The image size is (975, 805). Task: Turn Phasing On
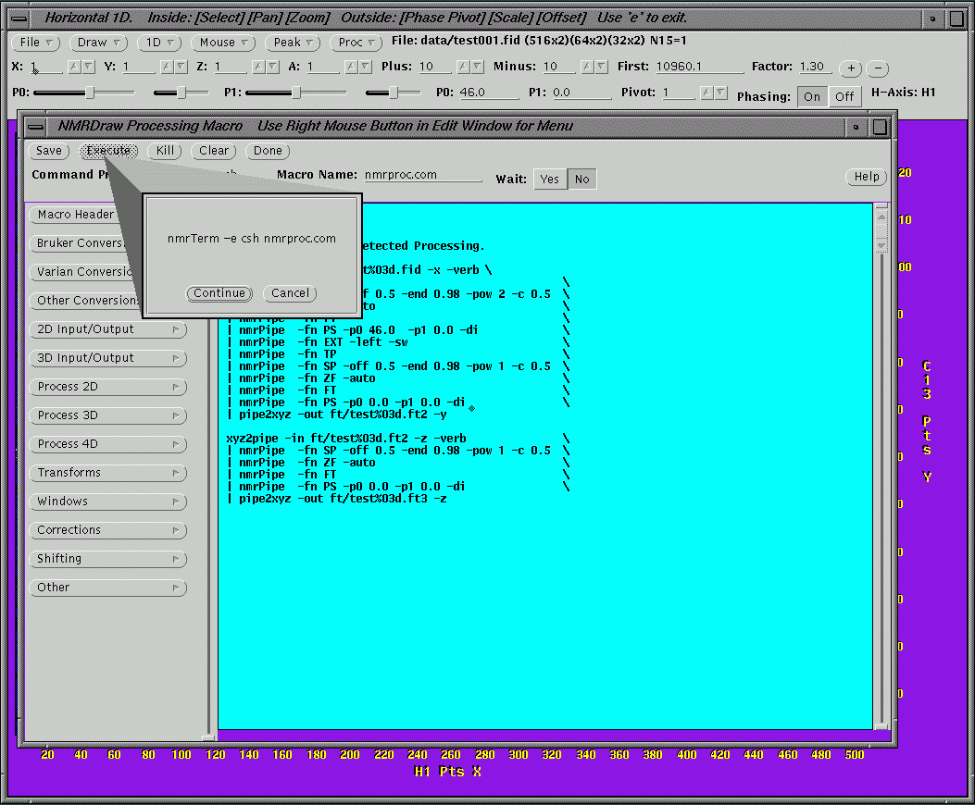(812, 96)
